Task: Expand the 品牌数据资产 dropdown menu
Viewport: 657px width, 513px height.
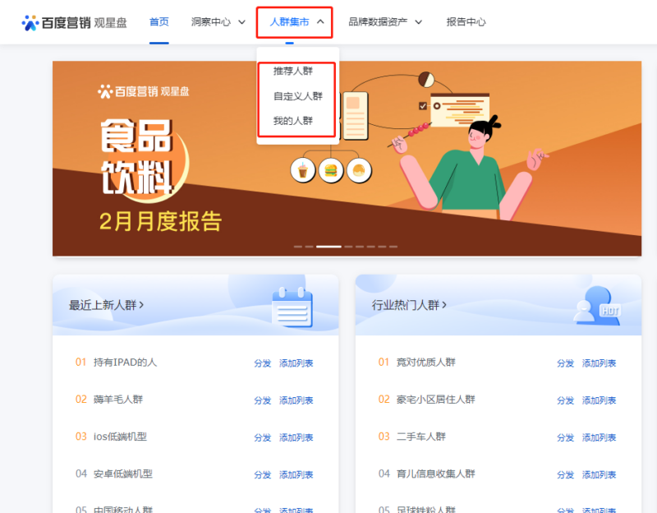Action: click(x=385, y=22)
